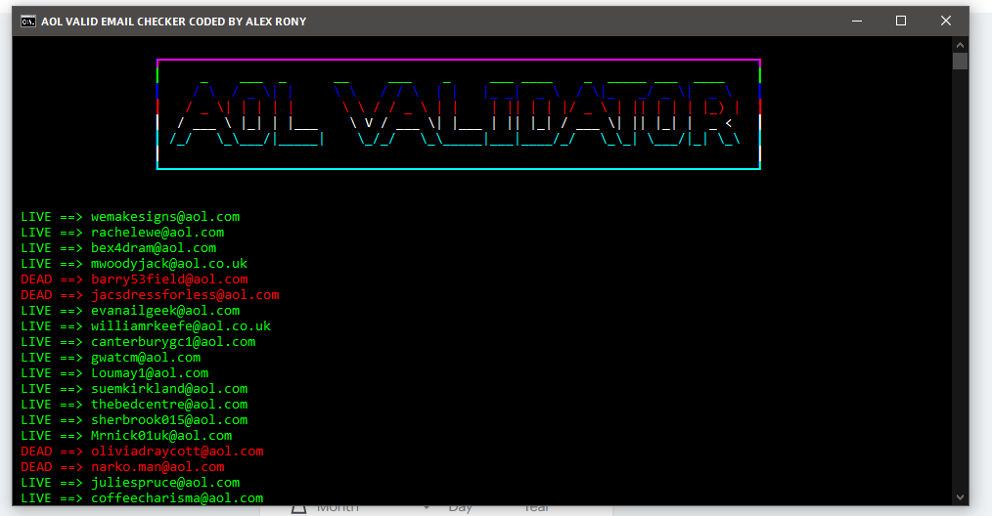The height and width of the screenshot is (516, 992).
Task: Minimize the AOL Valid Email Checker window
Action: click(x=856, y=21)
